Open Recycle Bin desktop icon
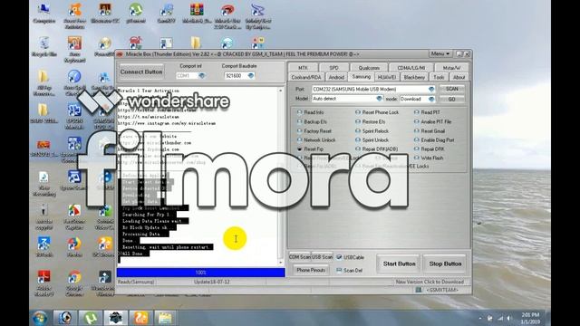 [x=44, y=46]
